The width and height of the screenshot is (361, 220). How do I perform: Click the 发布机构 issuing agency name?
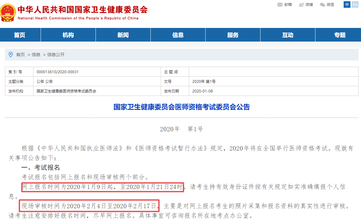67,92
